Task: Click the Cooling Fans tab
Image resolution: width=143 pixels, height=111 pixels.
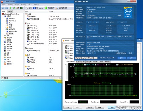Action: pyautogui.click(x=80, y=62)
